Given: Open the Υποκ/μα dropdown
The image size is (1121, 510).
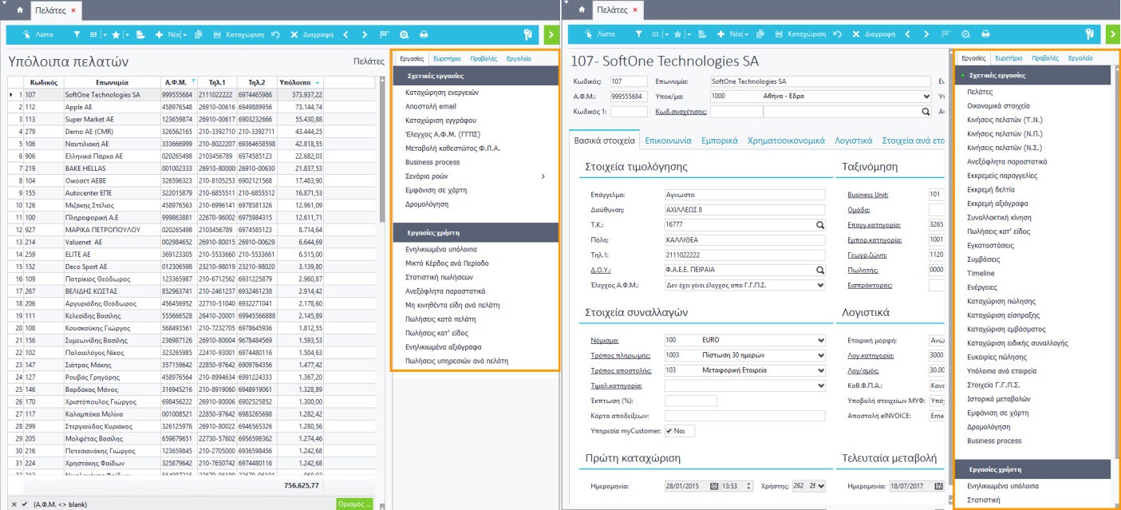Looking at the screenshot, I should [926, 96].
